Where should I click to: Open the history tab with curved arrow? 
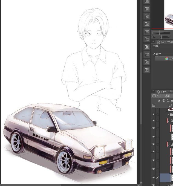(171, 91)
